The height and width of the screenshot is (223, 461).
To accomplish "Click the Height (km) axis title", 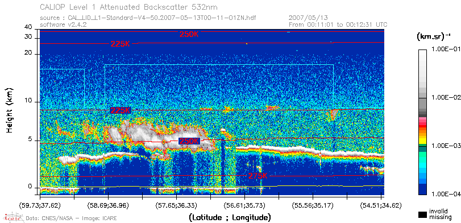I will pos(10,110).
